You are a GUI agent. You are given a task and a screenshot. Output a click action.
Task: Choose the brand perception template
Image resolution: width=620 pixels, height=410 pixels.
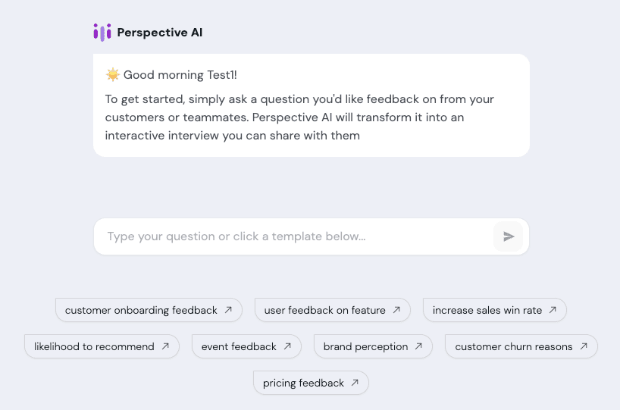[x=365, y=346]
